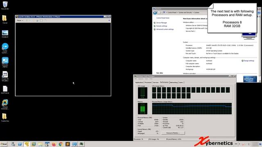The image size is (262, 147).
Task: Open Remote settings link in System window
Action: (x=162, y=26)
